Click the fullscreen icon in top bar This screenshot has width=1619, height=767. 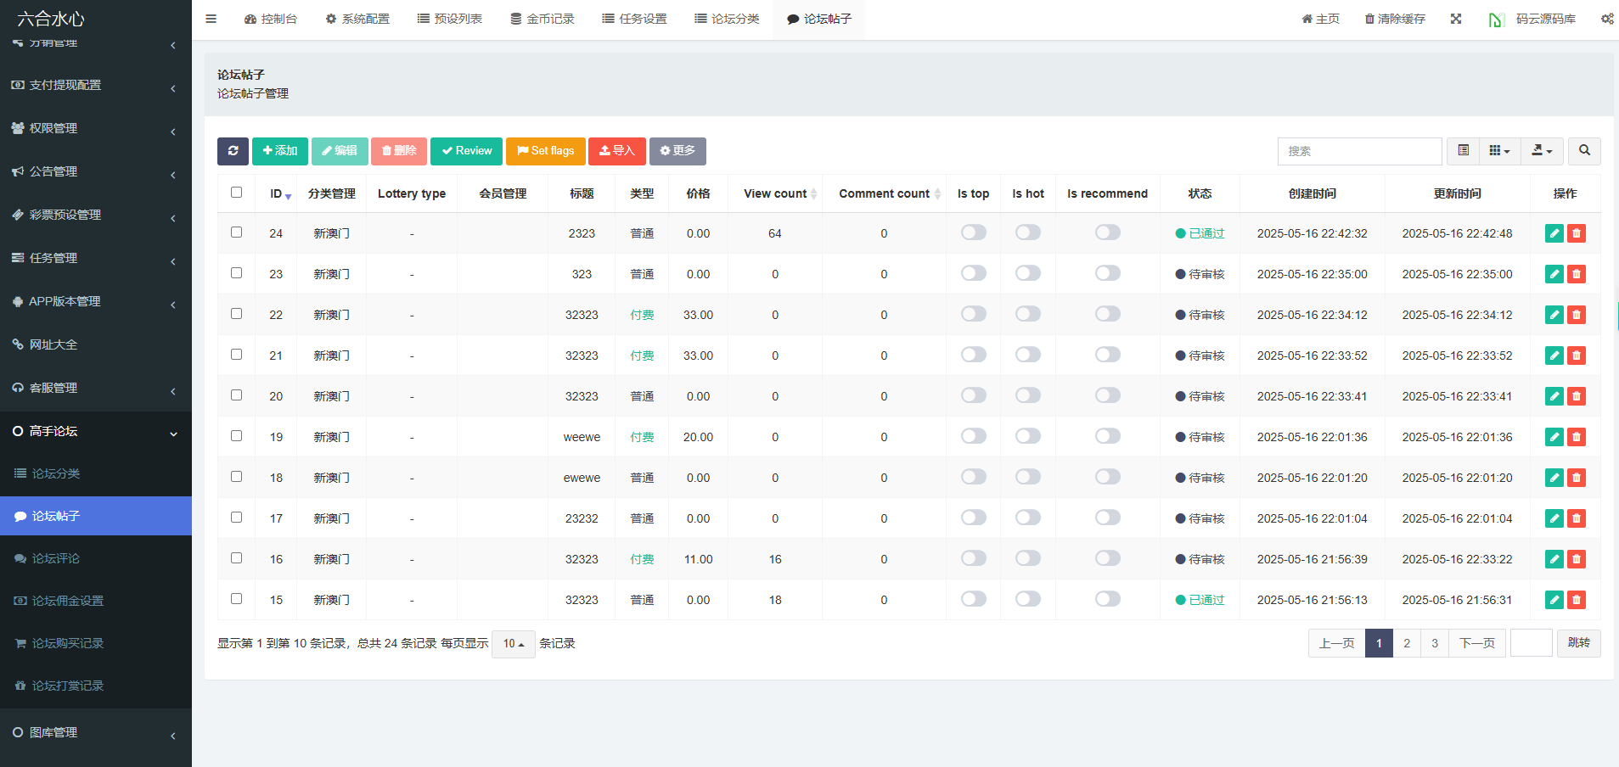1456,19
